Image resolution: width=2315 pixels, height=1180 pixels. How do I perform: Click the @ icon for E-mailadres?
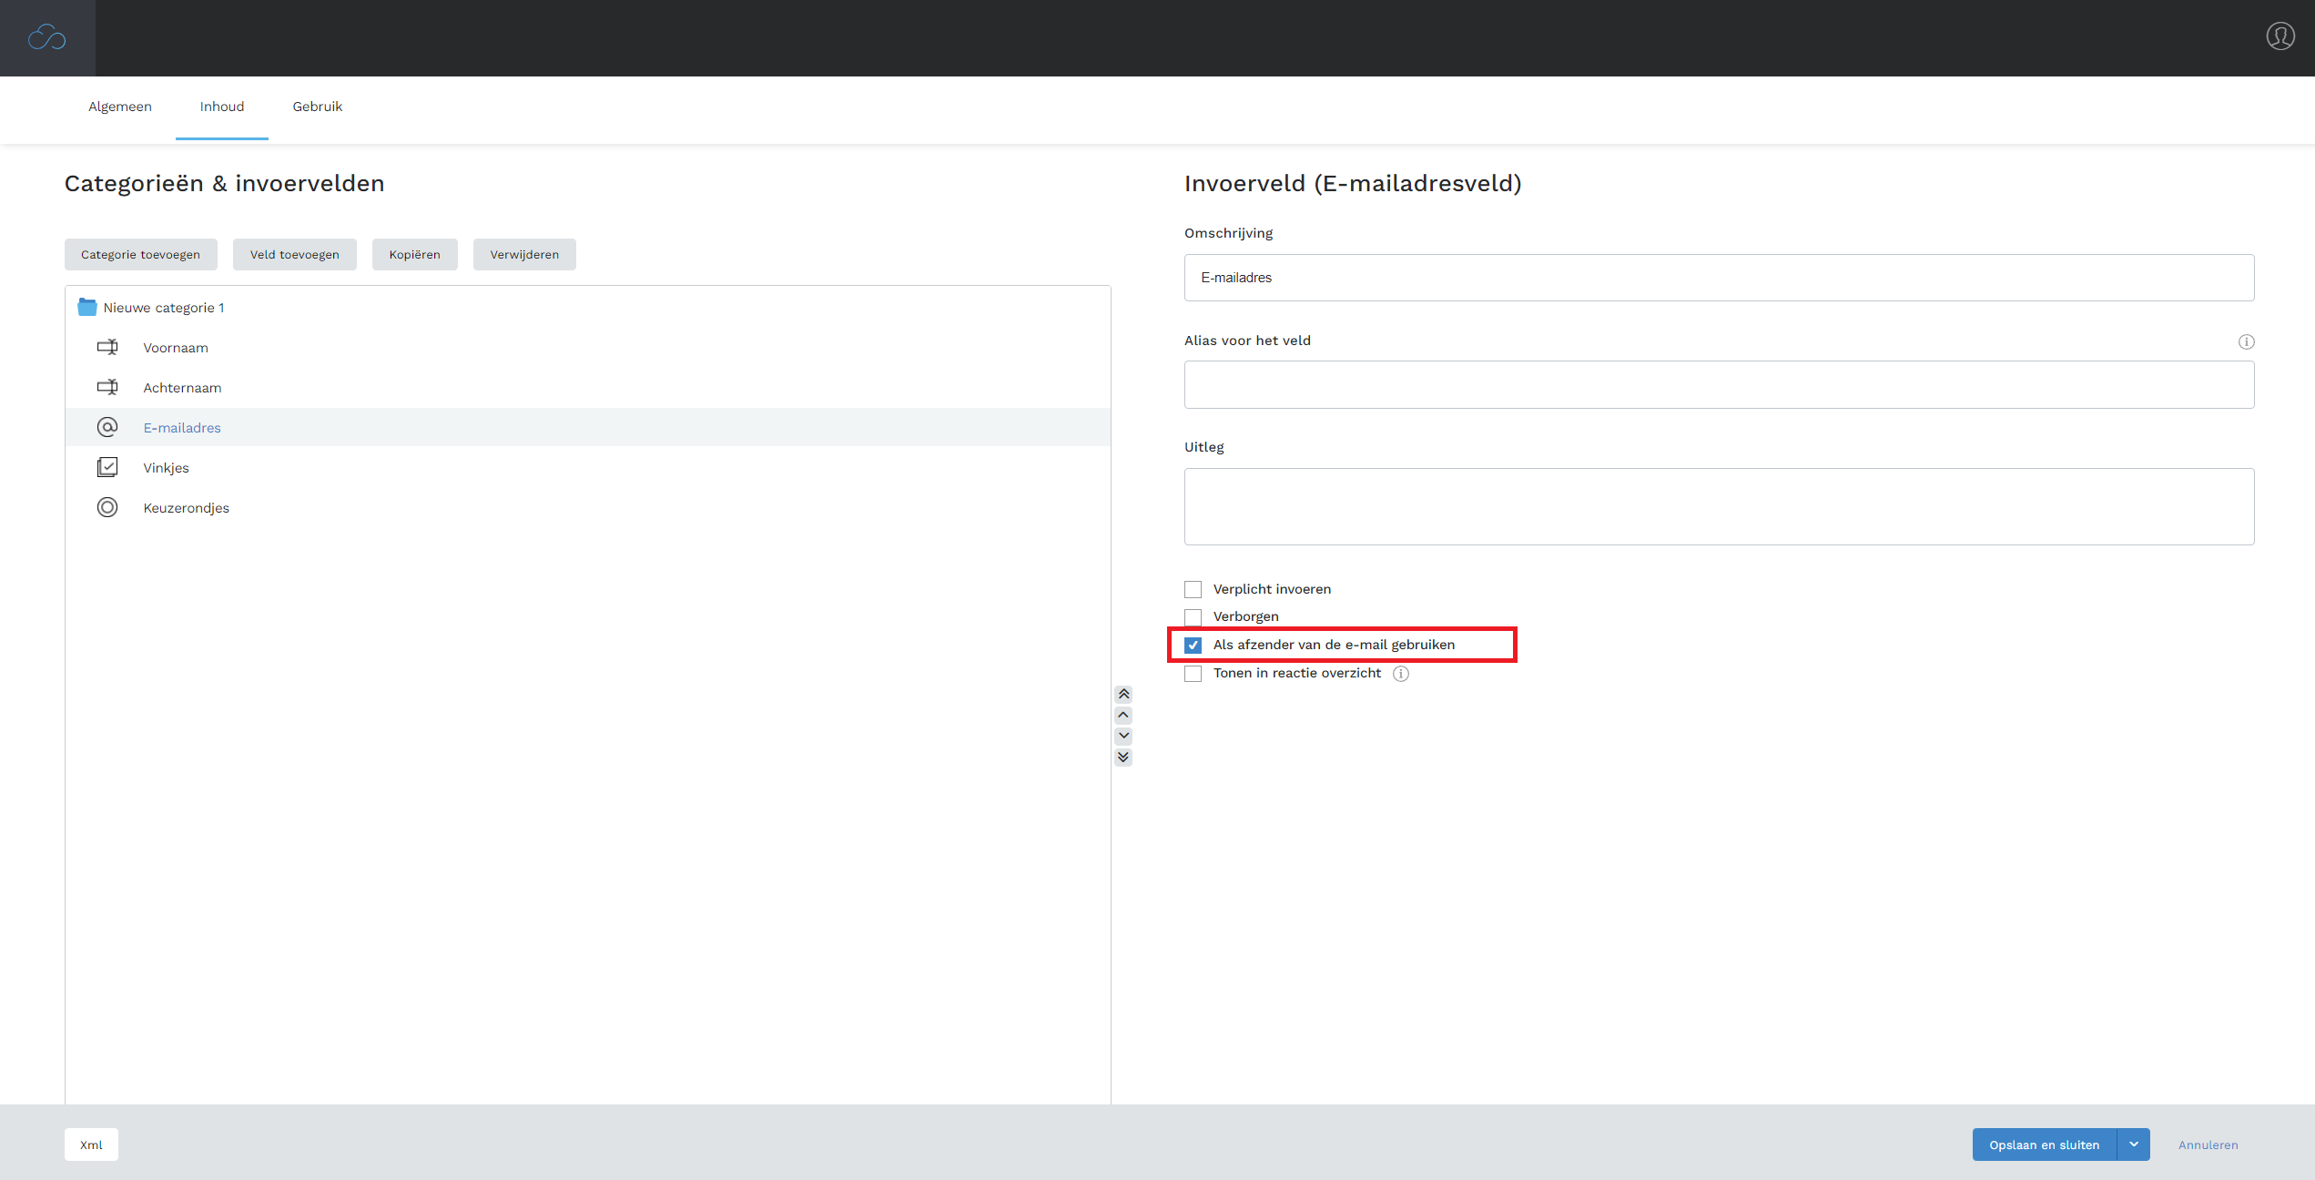107,427
